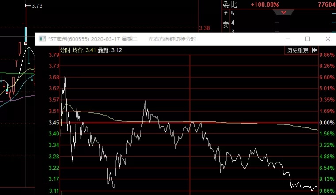Click the 3.73 high price marker label

37,6
